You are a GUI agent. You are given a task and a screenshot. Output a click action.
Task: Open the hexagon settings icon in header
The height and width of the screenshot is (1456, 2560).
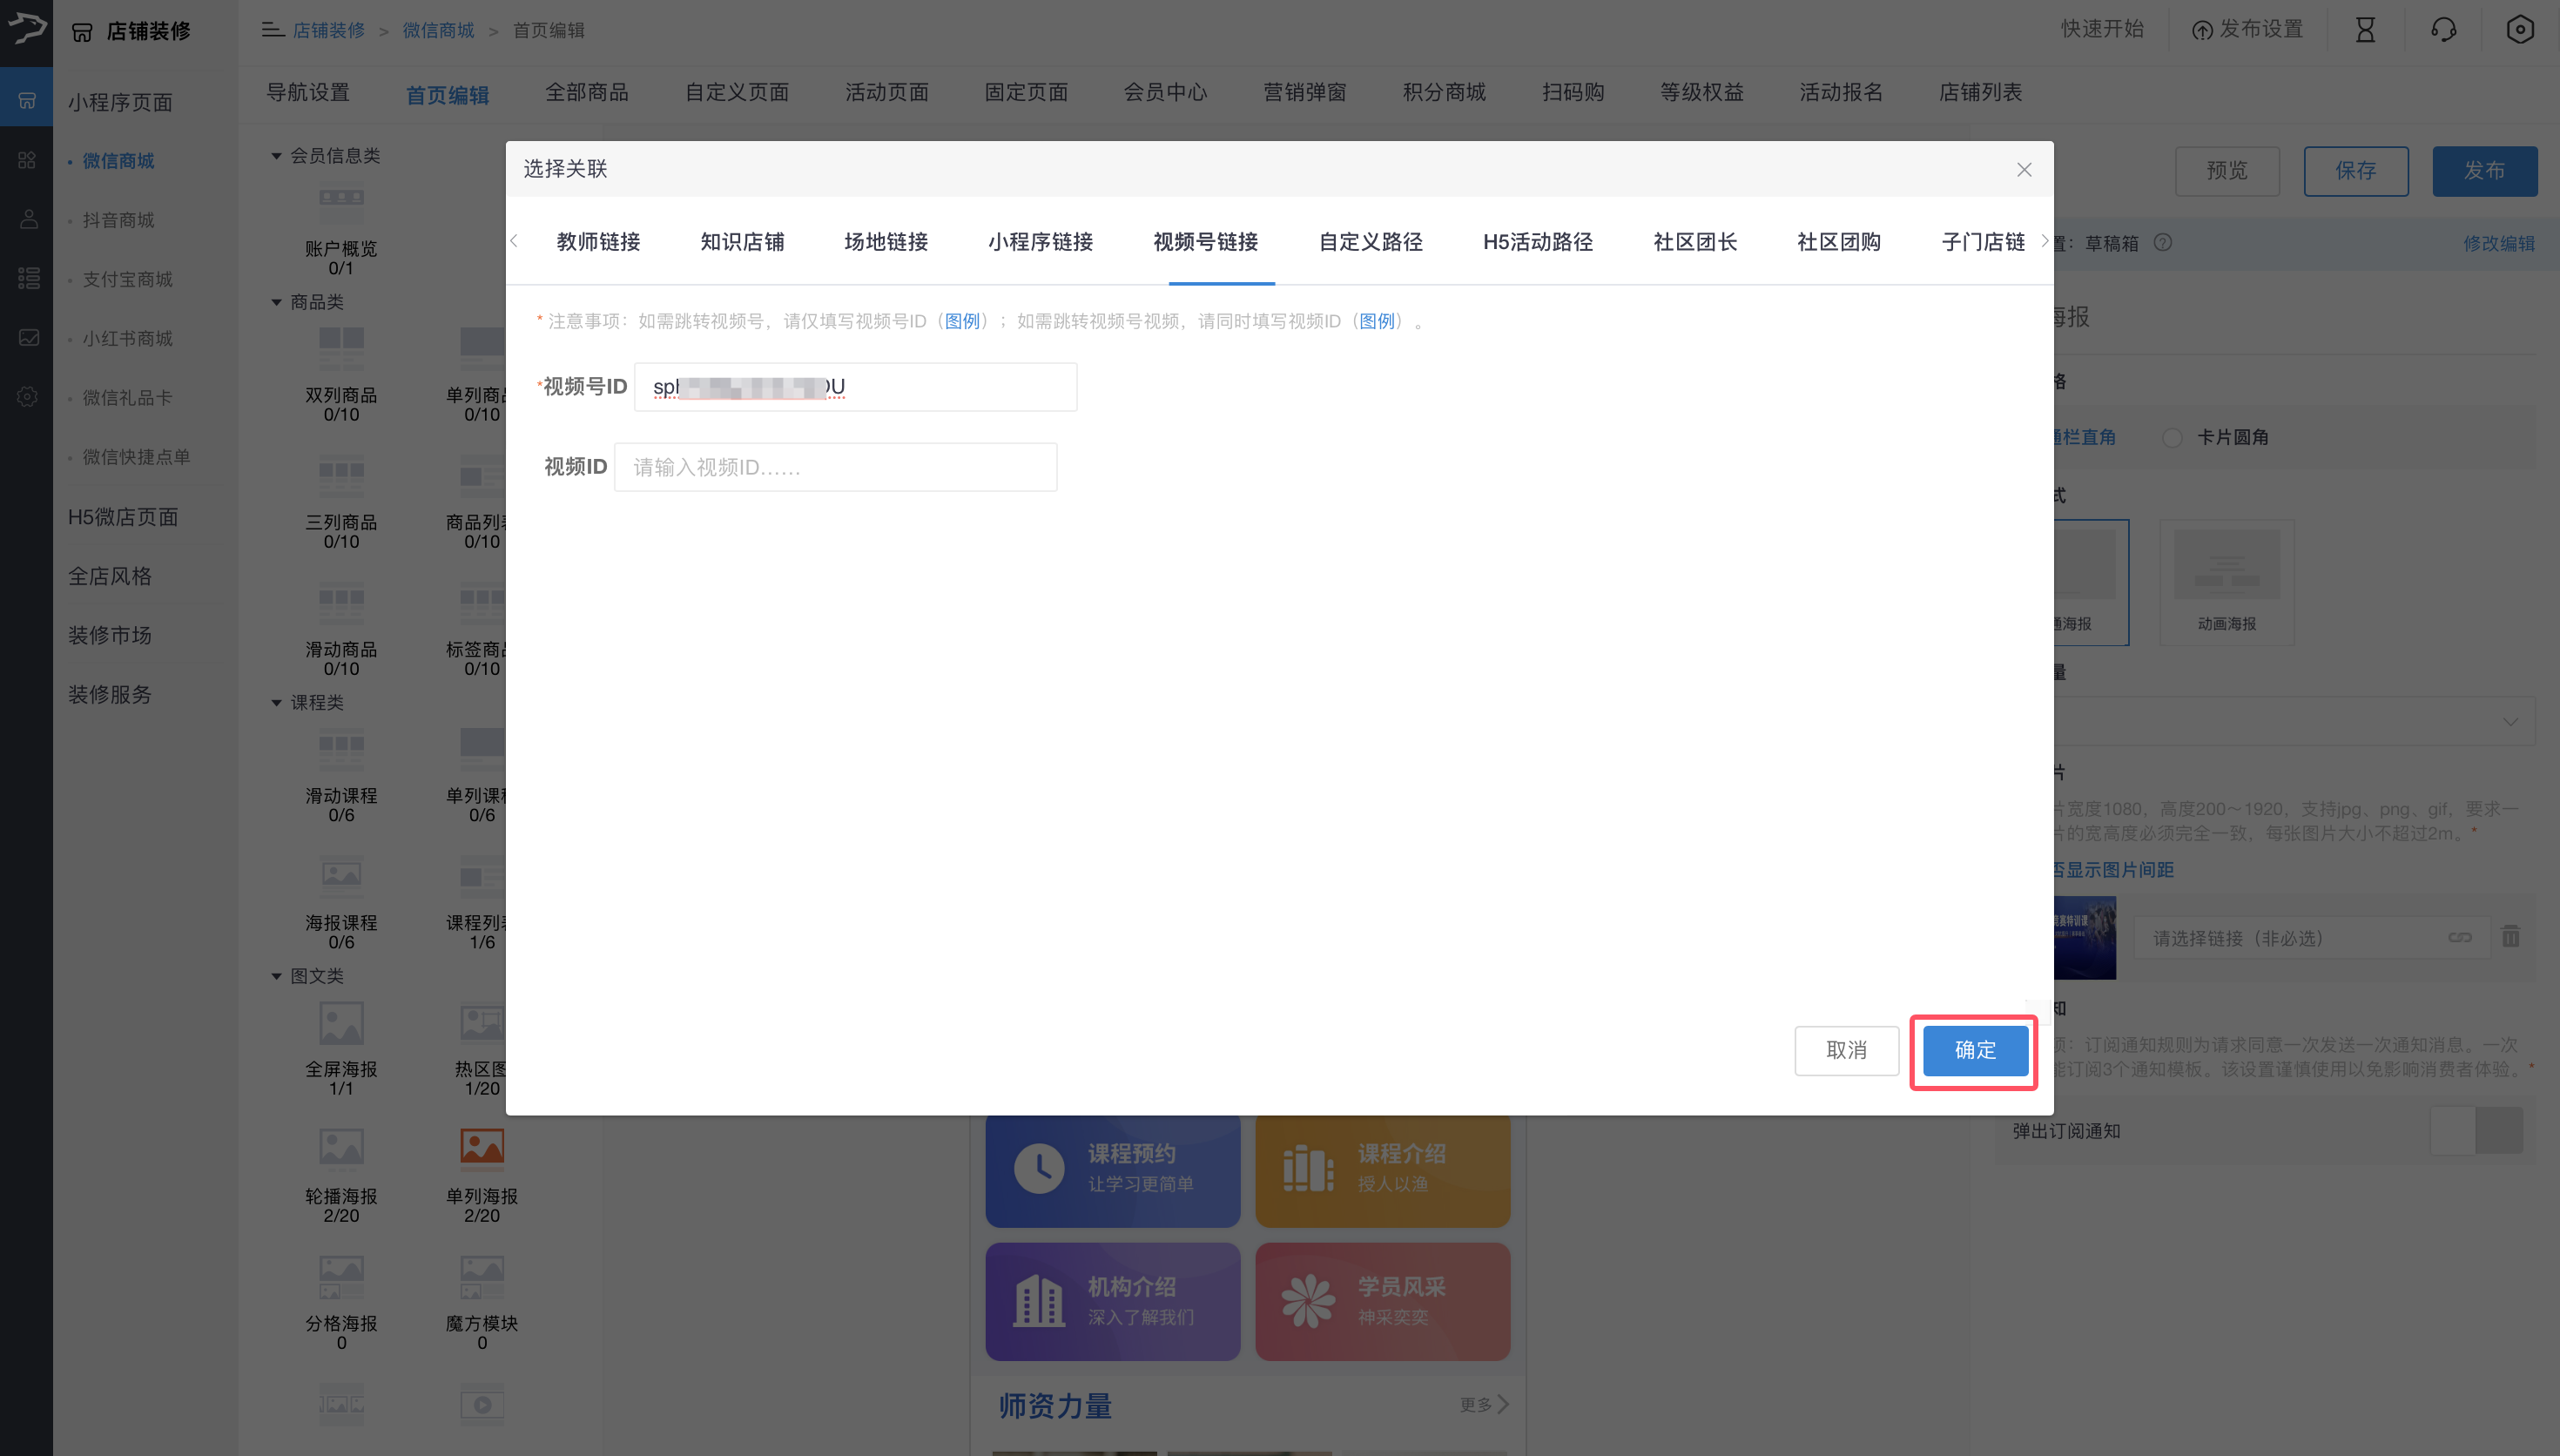click(x=2520, y=30)
